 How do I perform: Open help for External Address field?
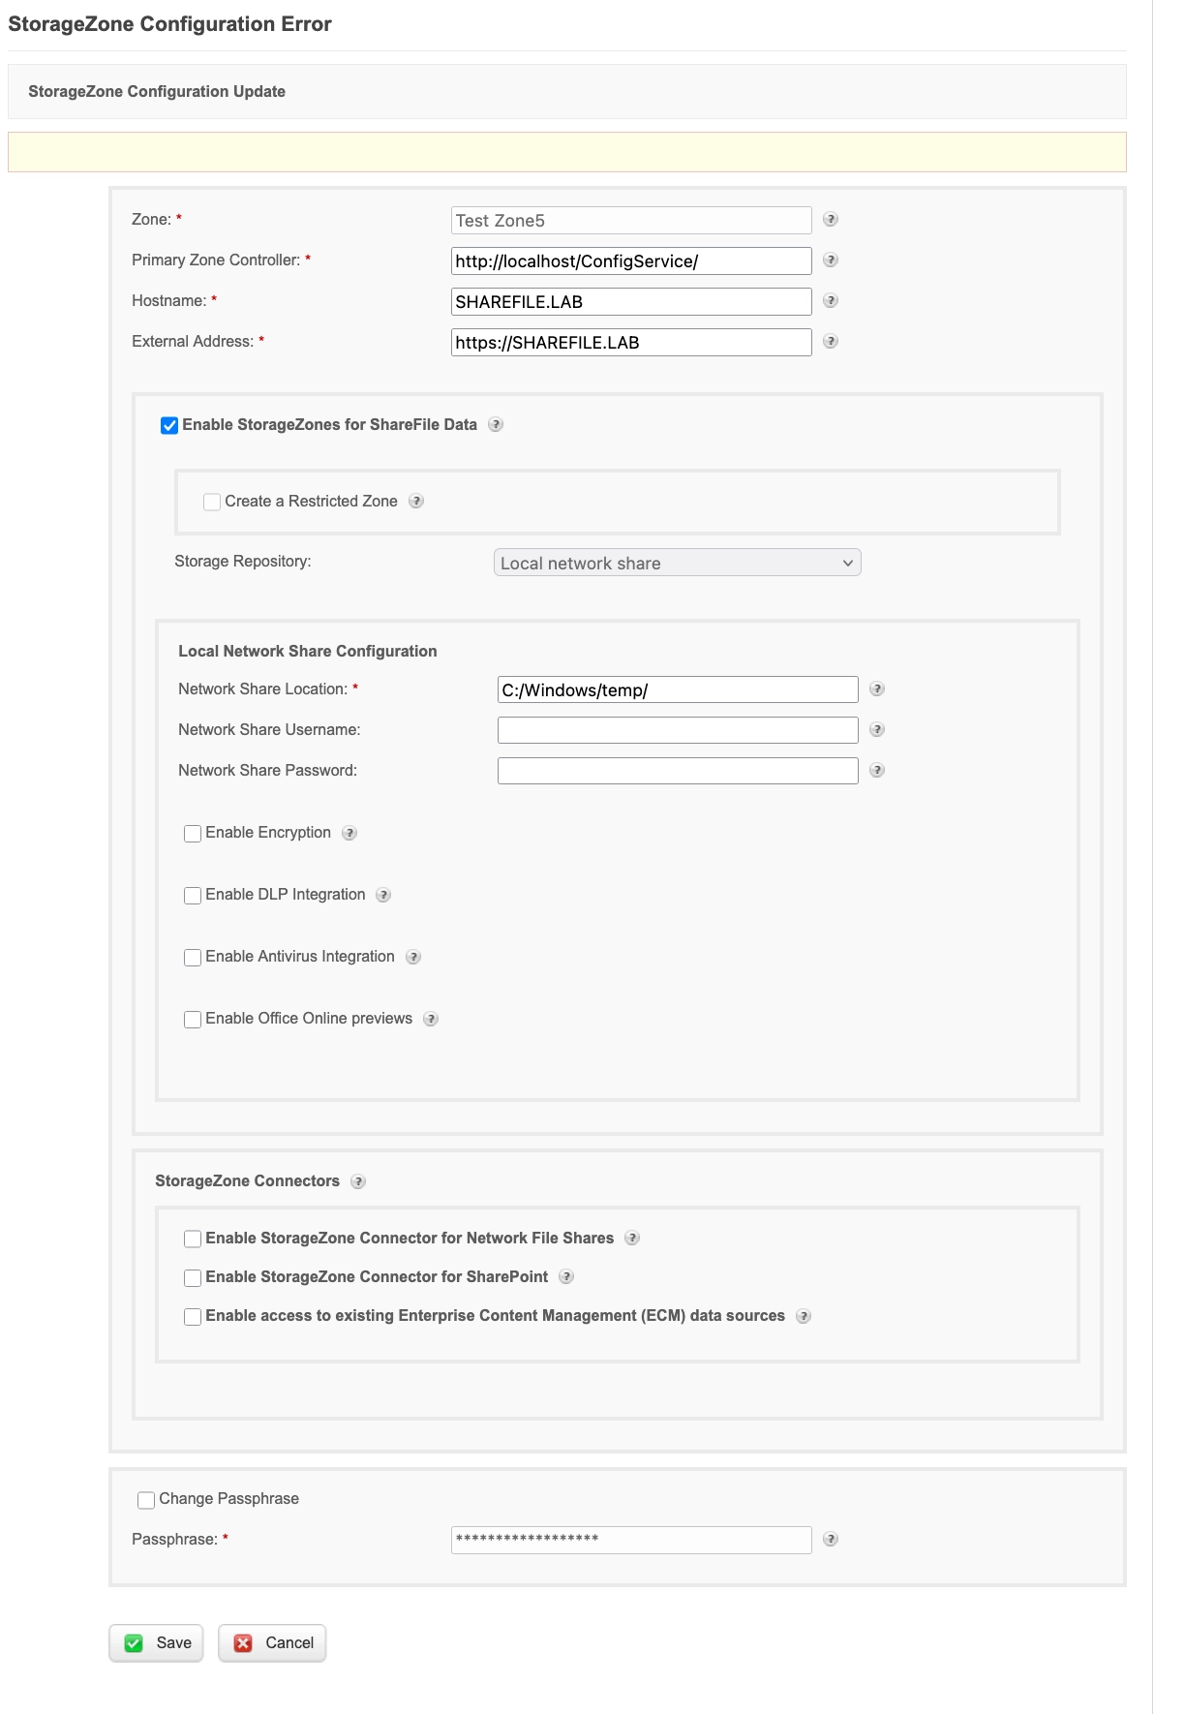[831, 342]
